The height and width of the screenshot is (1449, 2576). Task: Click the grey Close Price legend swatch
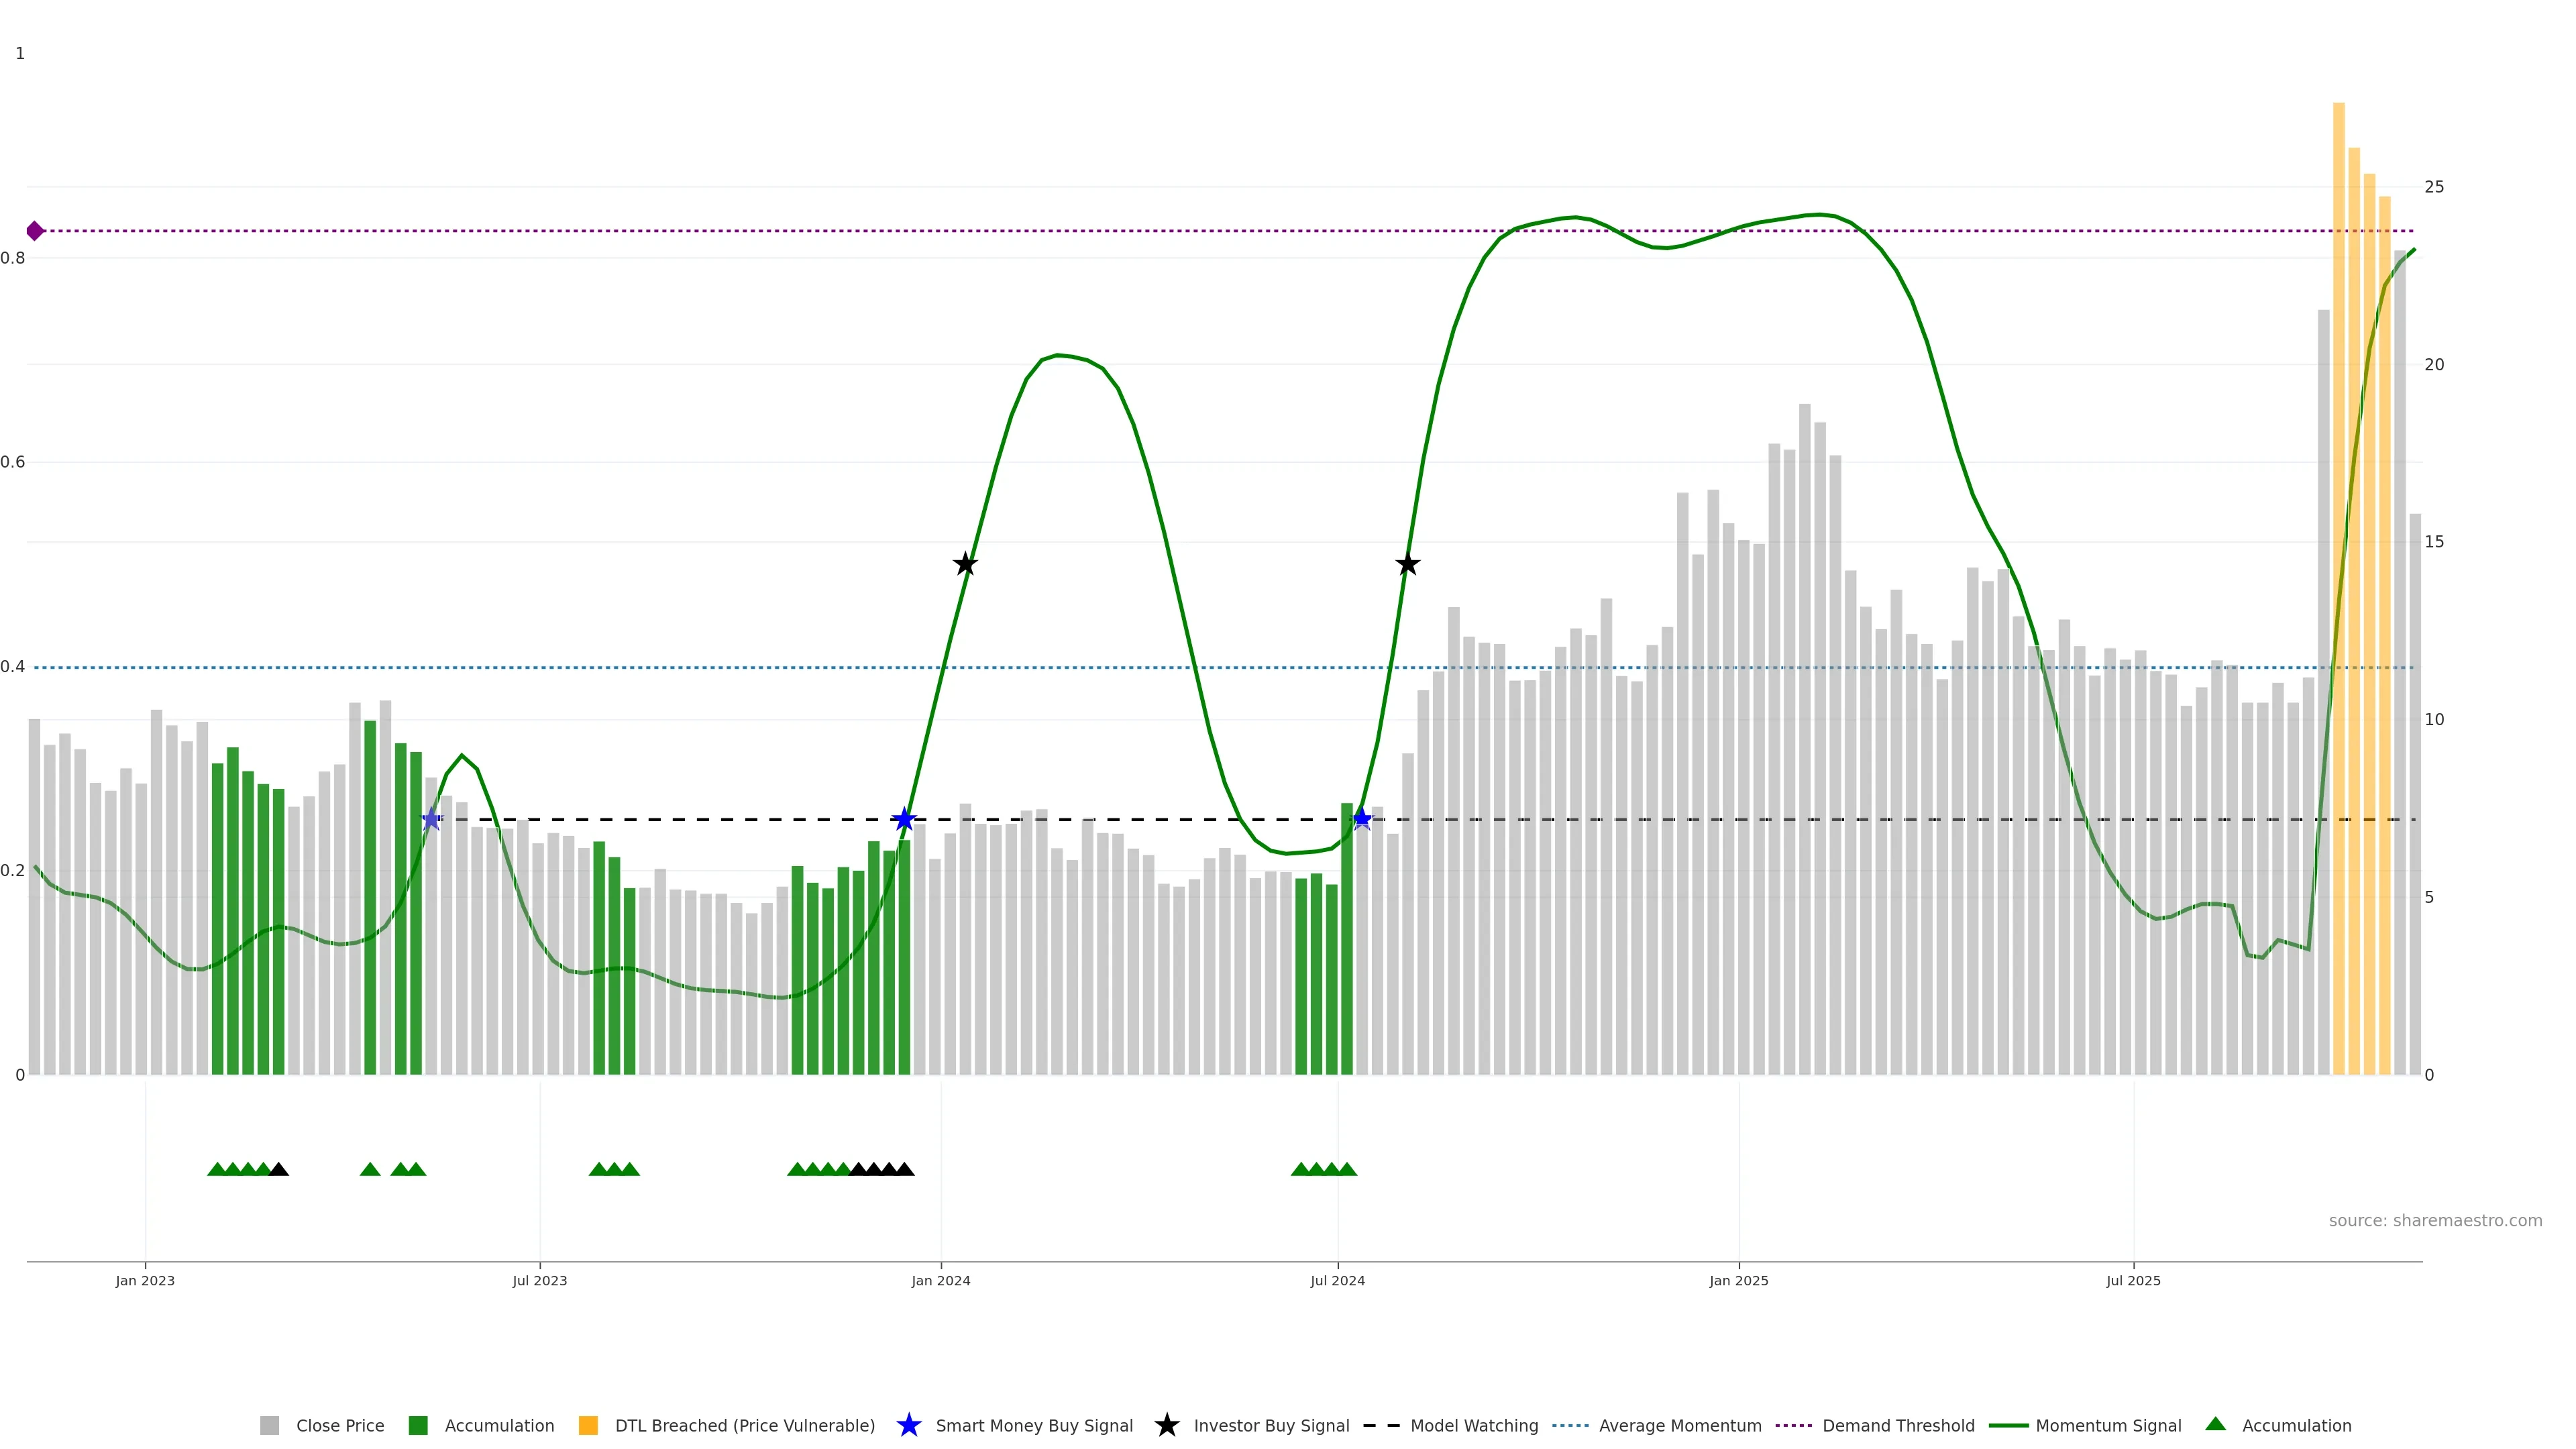[269, 1426]
